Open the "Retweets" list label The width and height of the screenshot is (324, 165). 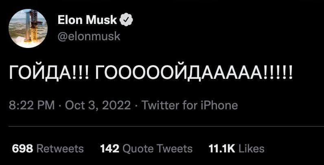(x=60, y=149)
